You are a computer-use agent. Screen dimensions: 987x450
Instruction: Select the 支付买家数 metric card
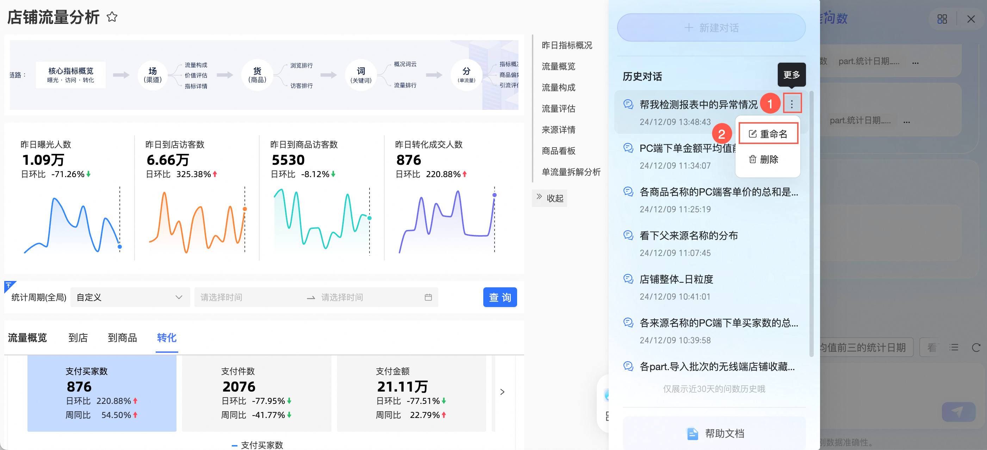(x=102, y=393)
